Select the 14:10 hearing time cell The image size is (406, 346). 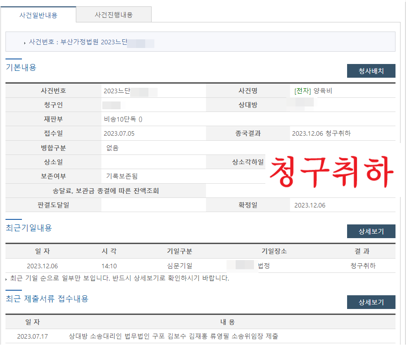109,266
